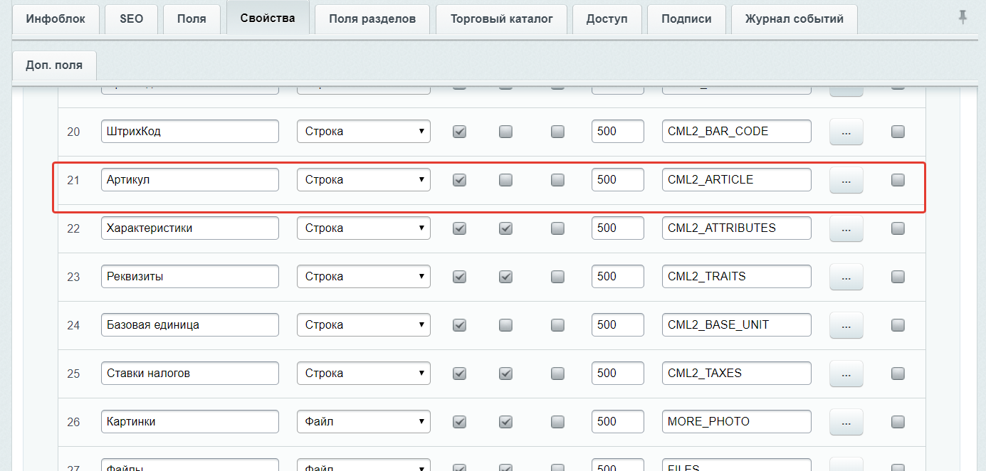The image size is (986, 471).
Task: Check the third checkbox for ШтрихКод property
Action: coord(557,131)
